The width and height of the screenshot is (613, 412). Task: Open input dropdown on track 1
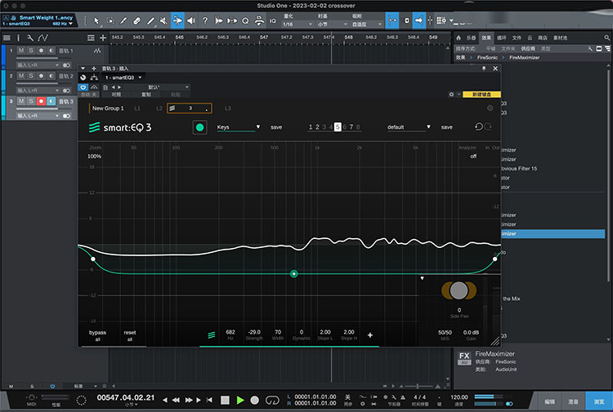pos(38,64)
